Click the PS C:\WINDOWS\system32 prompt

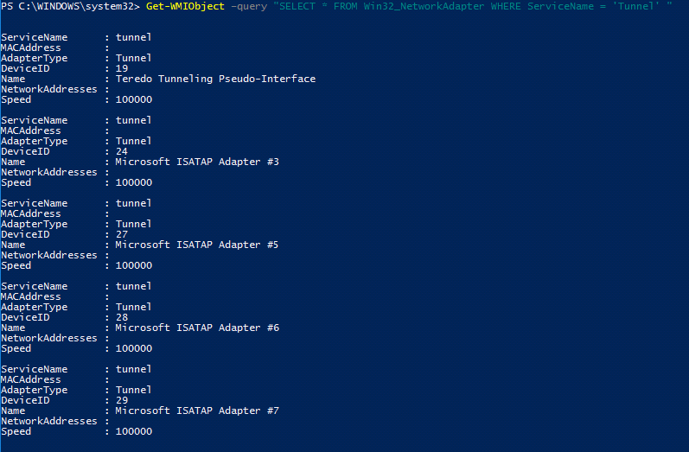tap(70, 6)
